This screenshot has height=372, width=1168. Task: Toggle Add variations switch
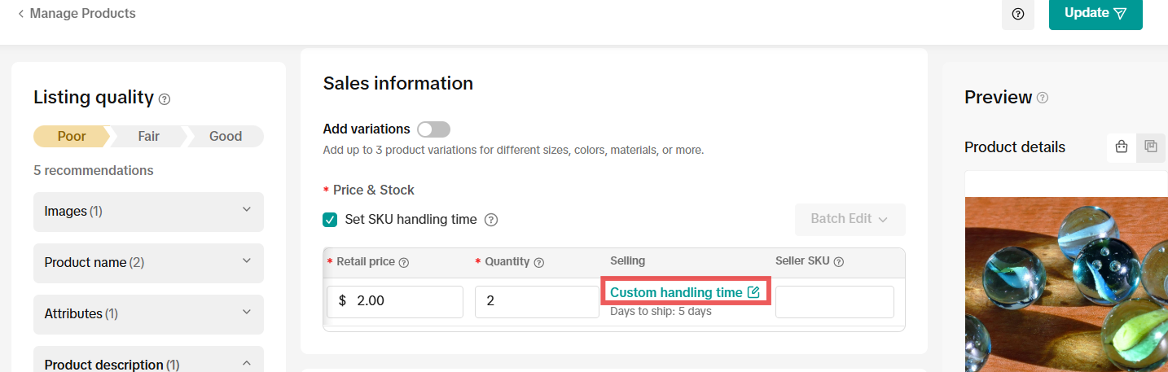433,129
